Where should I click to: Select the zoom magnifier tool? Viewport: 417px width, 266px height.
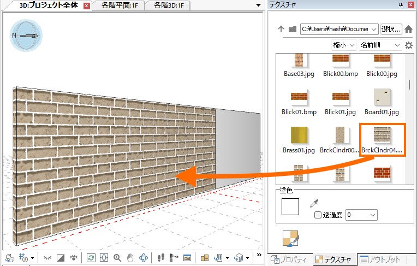(x=117, y=258)
